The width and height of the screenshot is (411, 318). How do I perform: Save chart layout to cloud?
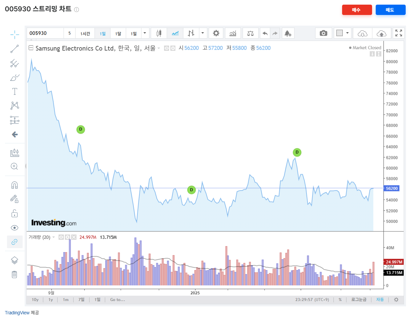[x=381, y=33]
